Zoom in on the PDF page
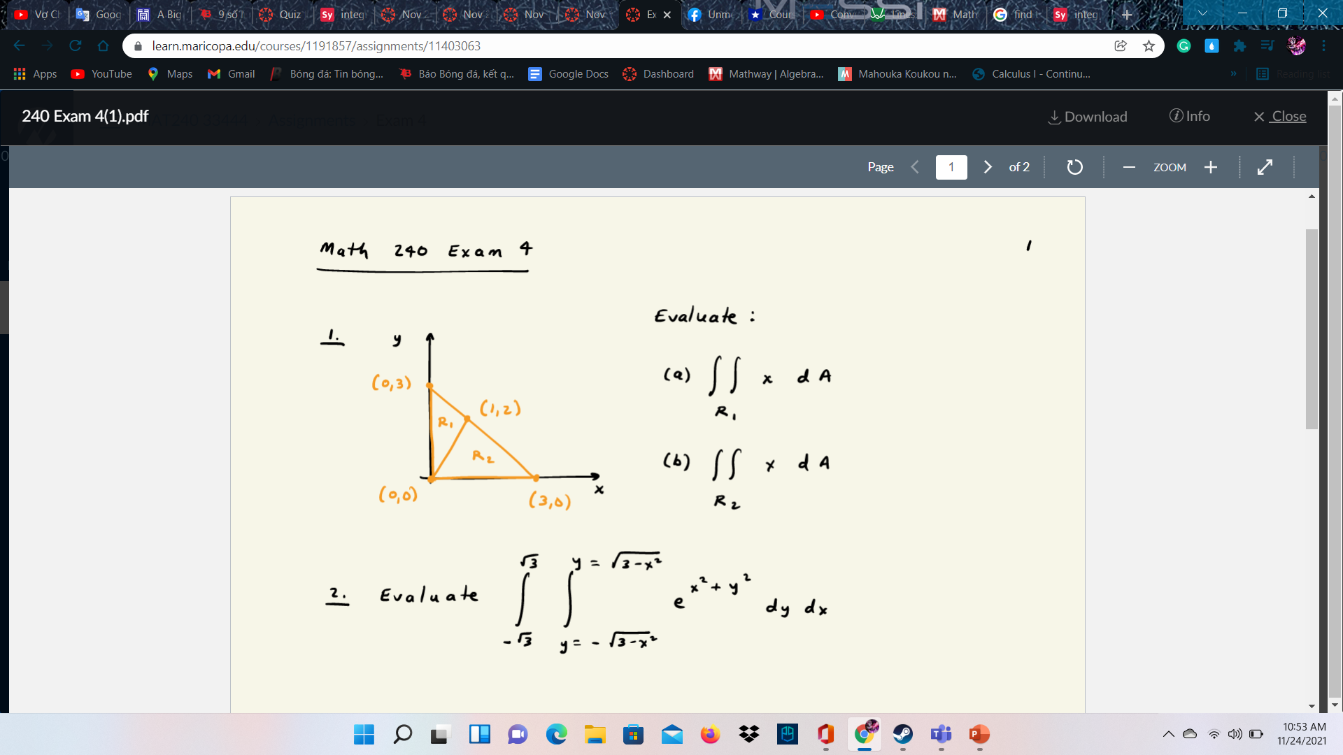This screenshot has height=755, width=1343. pyautogui.click(x=1211, y=167)
